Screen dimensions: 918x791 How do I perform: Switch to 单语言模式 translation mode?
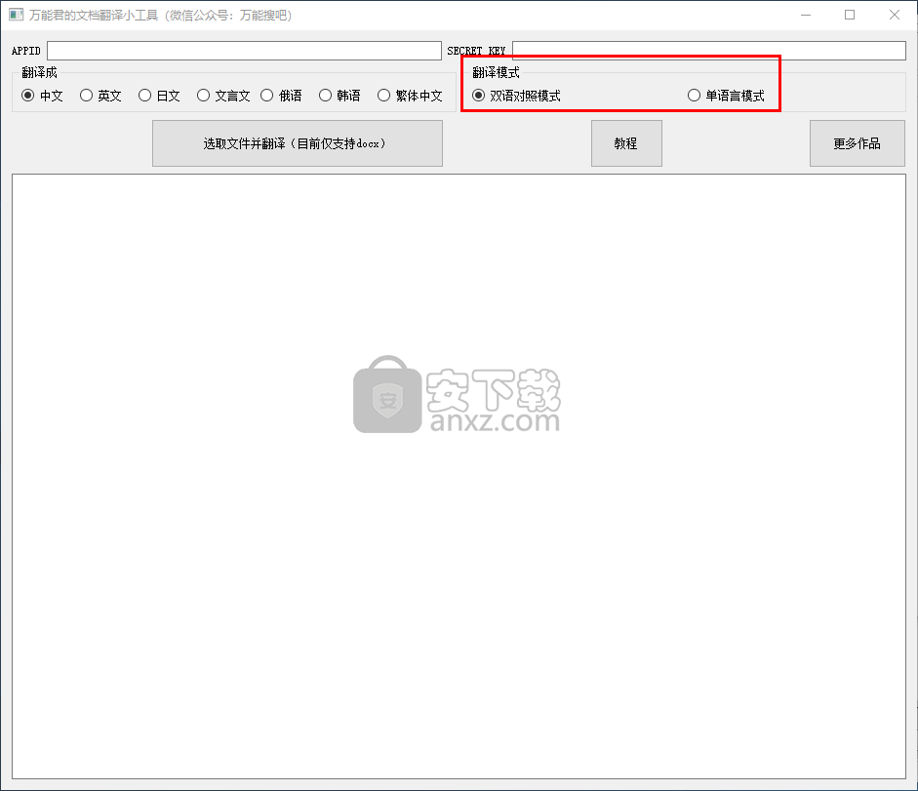726,96
